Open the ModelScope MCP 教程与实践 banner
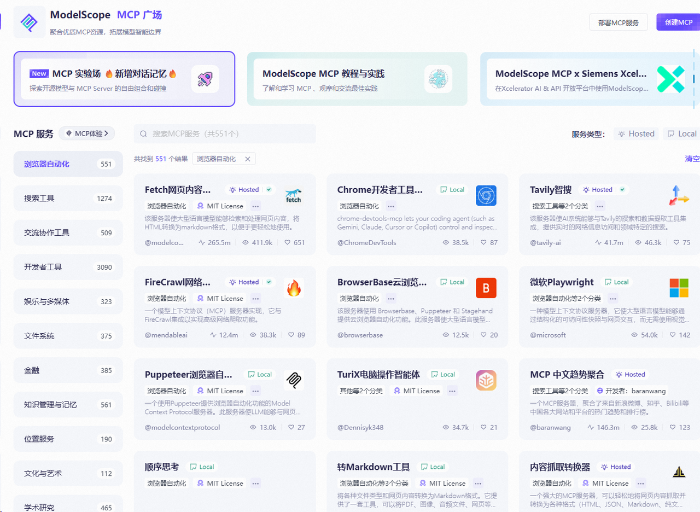This screenshot has height=512, width=700. (357, 79)
